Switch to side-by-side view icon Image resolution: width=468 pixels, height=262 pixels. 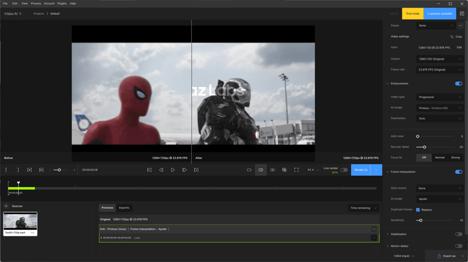(273, 170)
